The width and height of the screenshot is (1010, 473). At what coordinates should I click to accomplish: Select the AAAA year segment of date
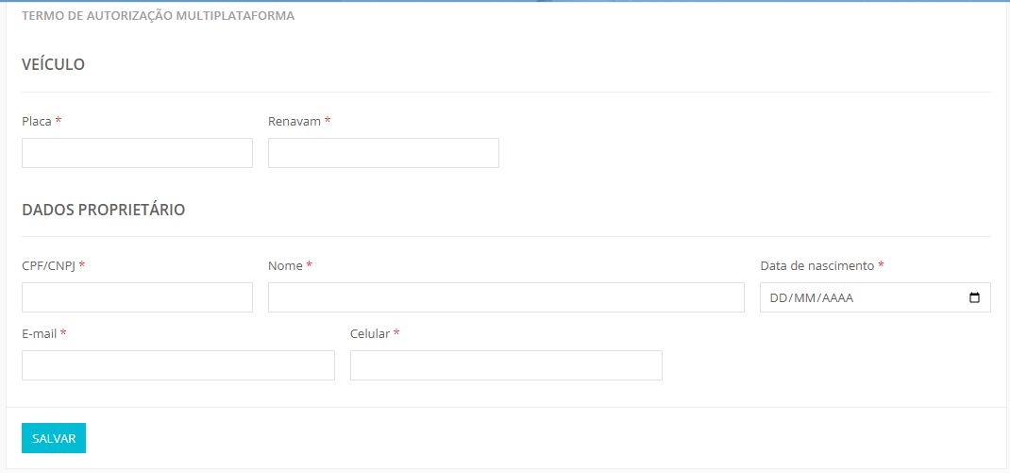(x=836, y=298)
